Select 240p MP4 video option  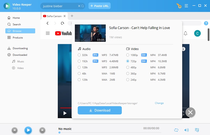128,80
